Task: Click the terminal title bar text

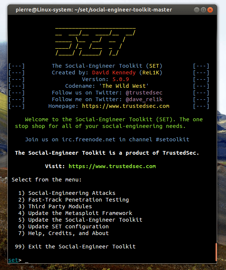Action: (x=94, y=10)
